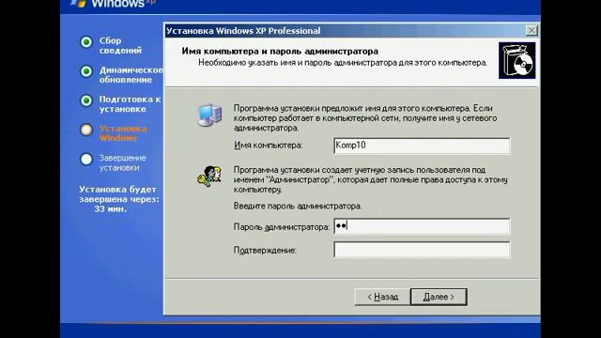Click the Установка Windows current step bullet

[x=86, y=130]
